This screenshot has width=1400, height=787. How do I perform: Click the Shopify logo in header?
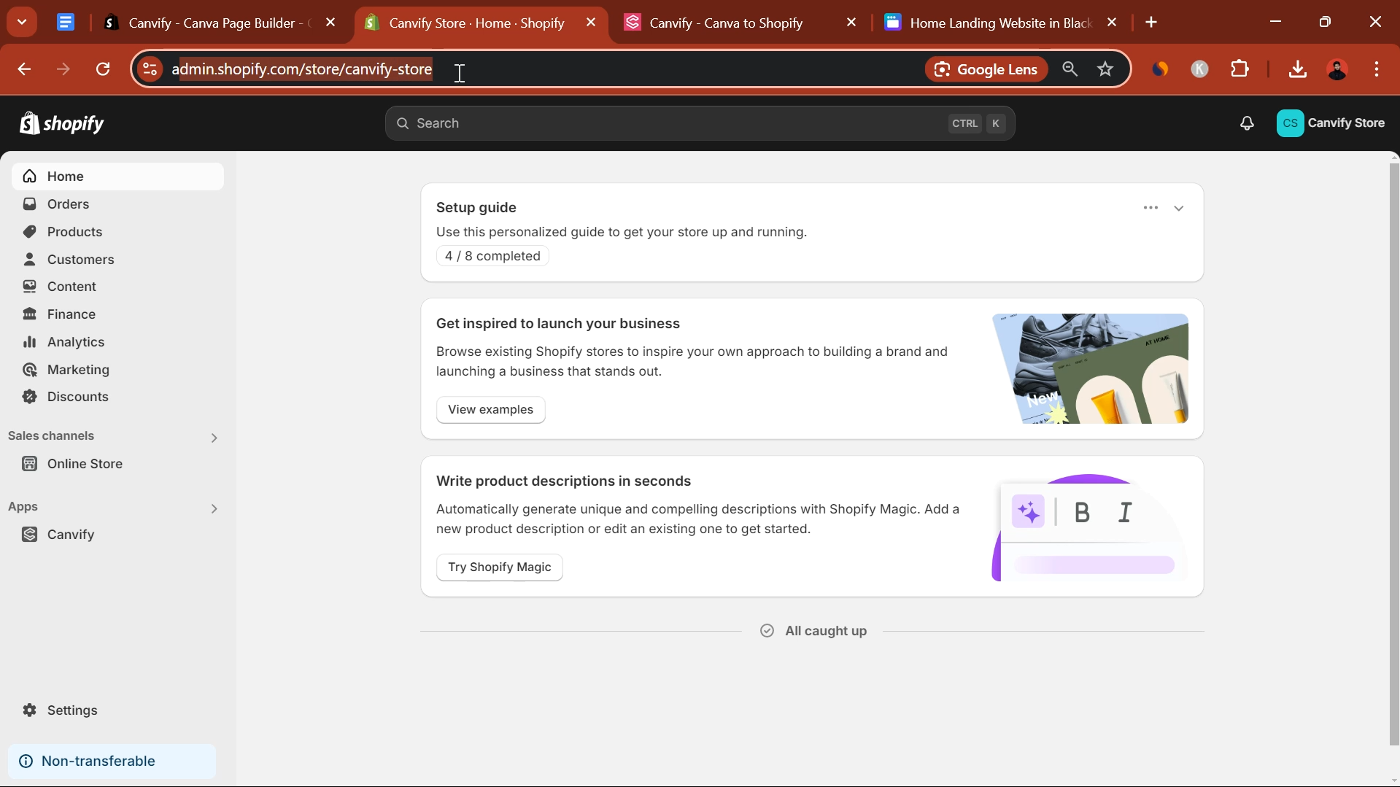(x=62, y=123)
